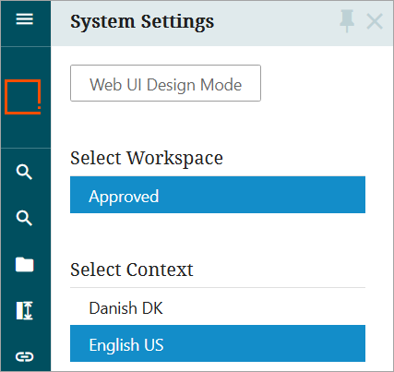Open the hamburger menu icon
Image resolution: width=394 pixels, height=372 pixels.
25,19
